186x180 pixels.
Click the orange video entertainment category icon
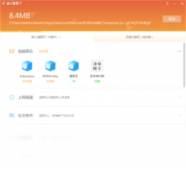click(x=12, y=51)
